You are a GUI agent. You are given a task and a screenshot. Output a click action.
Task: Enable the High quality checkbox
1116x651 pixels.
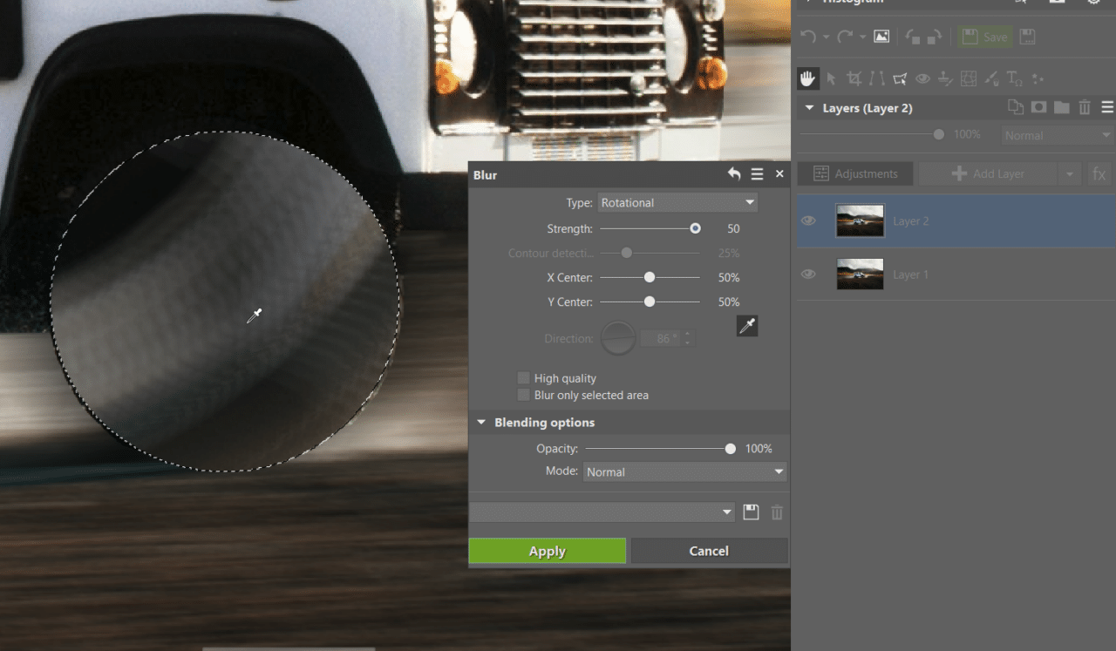(x=523, y=377)
